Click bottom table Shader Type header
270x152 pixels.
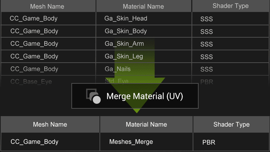click(x=231, y=124)
